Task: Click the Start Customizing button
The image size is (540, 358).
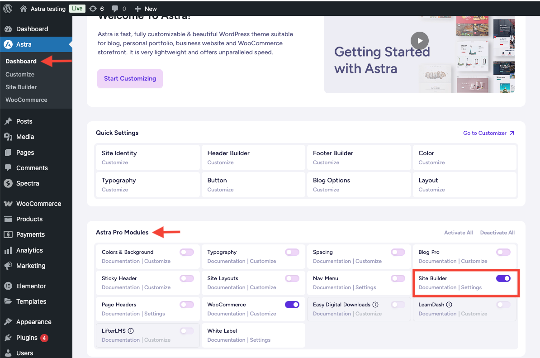Action: point(130,79)
